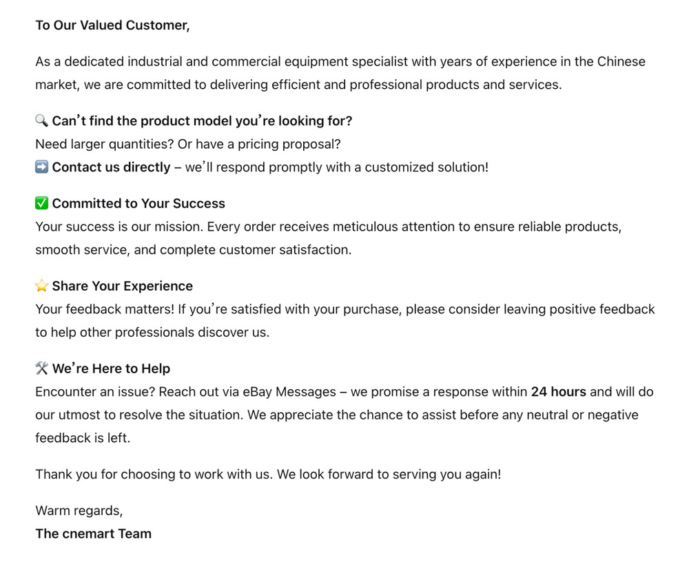Screen dimensions: 689x562
Task: Select the "Share Your Experience" heading
Action: [x=122, y=287]
